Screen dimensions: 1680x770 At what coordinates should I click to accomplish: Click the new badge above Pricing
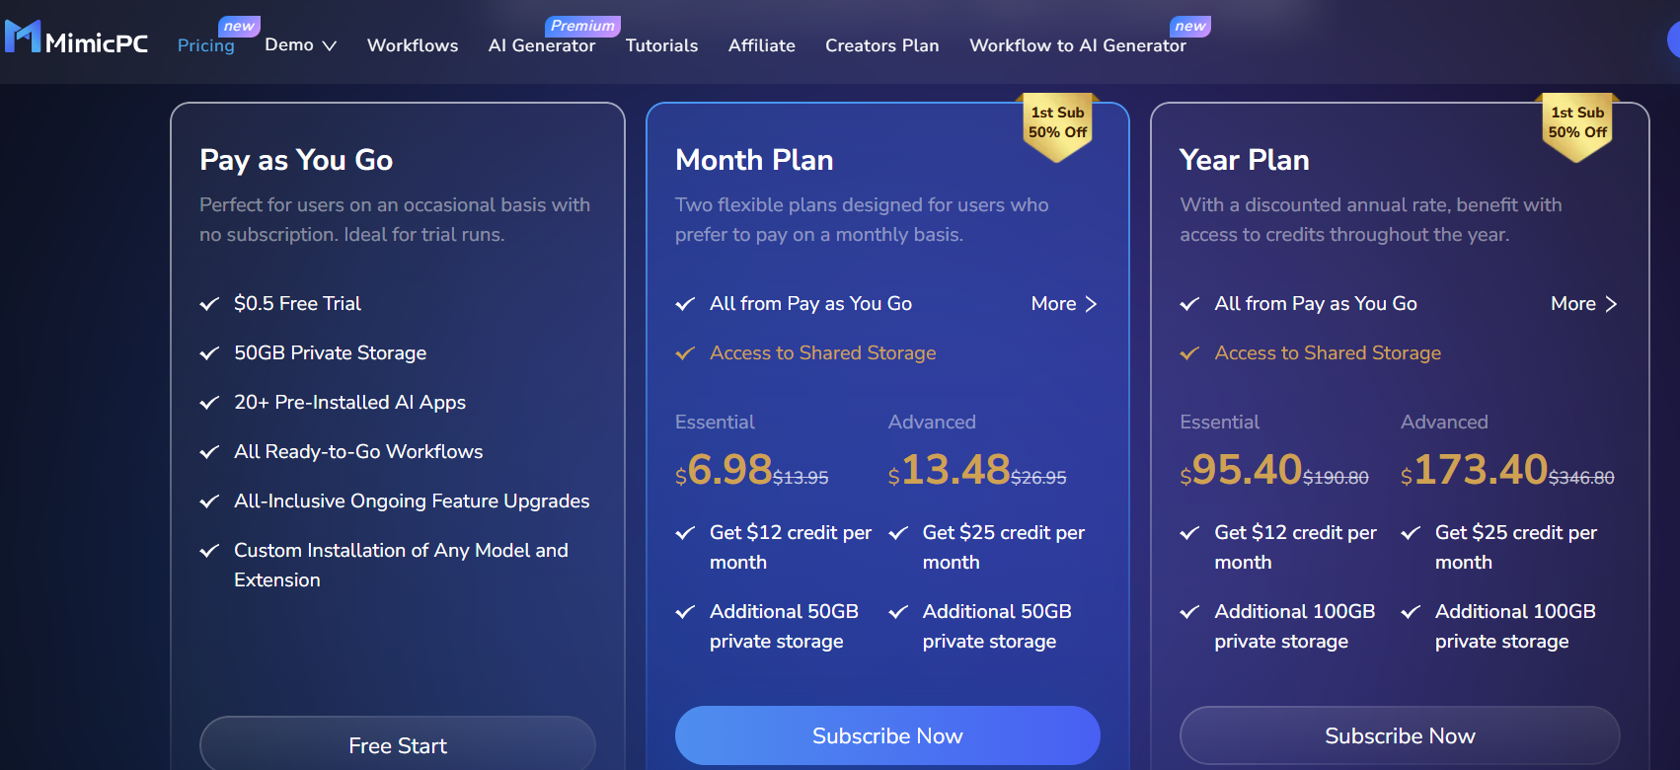[239, 27]
